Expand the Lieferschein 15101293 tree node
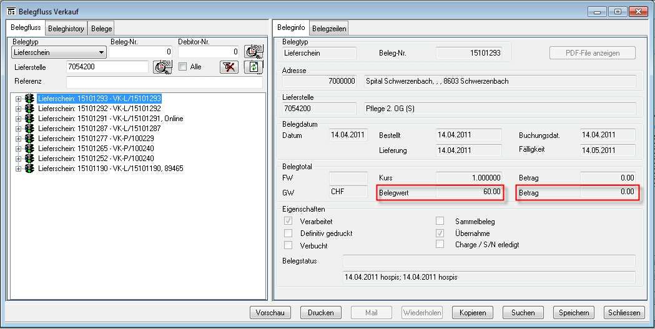 18,99
